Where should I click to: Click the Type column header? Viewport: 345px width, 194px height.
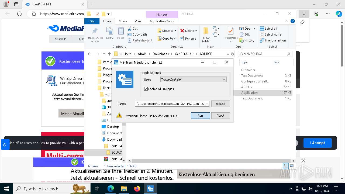[255, 62]
